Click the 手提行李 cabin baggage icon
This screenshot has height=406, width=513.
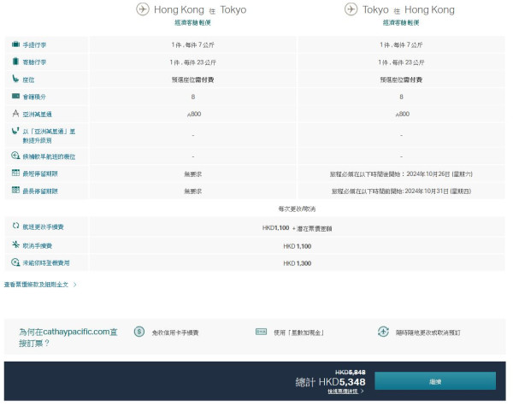pyautogui.click(x=15, y=44)
